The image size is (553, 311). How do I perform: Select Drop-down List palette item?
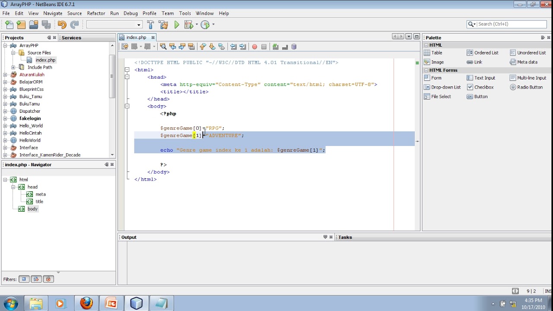(x=442, y=87)
